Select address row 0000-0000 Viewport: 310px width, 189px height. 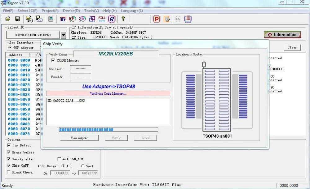click(19, 60)
